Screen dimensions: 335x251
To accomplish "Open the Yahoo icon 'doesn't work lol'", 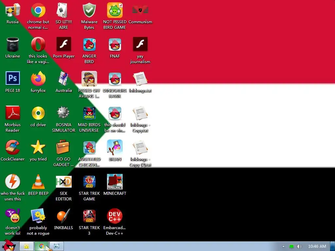I will 13,216.
